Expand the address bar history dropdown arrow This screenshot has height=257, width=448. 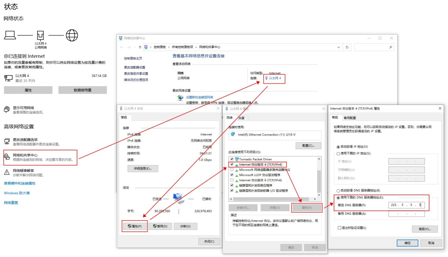pyautogui.click(x=338, y=47)
